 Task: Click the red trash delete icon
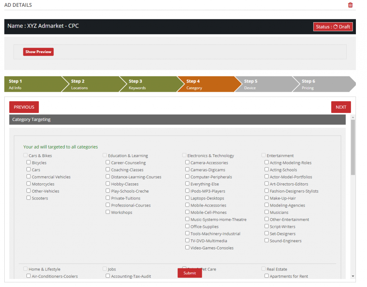(x=350, y=5)
